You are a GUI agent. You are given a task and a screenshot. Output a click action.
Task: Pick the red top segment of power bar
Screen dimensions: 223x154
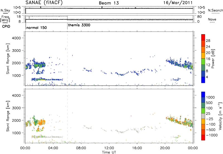203,37
